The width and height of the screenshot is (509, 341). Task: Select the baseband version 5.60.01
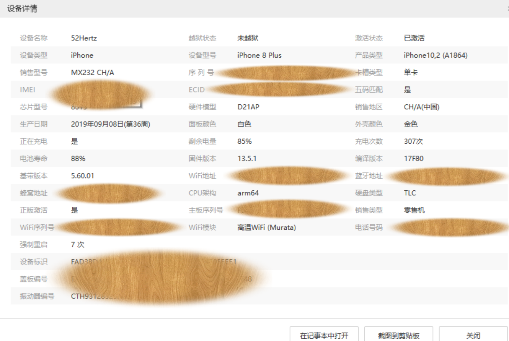point(82,176)
